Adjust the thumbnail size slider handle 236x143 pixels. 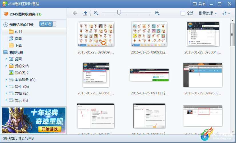(x=119, y=13)
